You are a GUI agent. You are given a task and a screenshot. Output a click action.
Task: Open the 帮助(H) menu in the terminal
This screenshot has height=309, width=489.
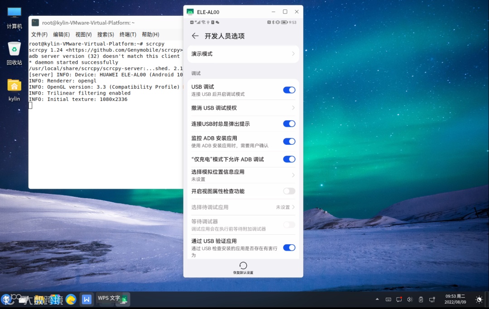tap(150, 34)
